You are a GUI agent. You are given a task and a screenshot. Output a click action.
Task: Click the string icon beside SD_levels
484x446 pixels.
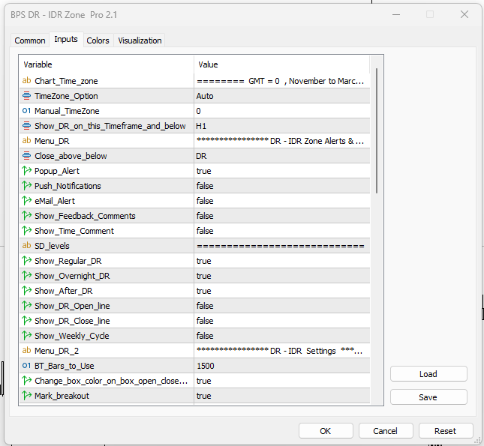pos(27,246)
